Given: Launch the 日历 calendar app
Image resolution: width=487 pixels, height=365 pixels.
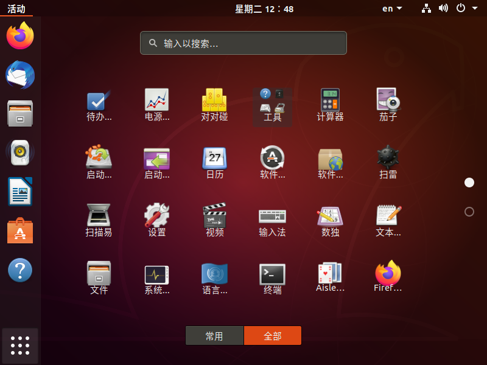Looking at the screenshot, I should click(214, 158).
